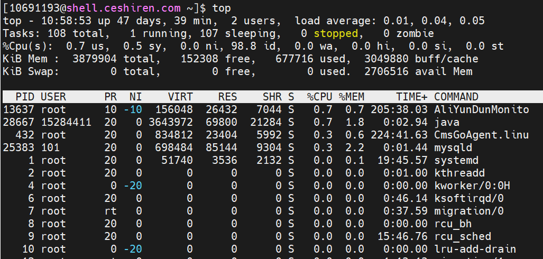The height and width of the screenshot is (259, 543).
Task: Click the VIRT column header
Action: click(180, 97)
